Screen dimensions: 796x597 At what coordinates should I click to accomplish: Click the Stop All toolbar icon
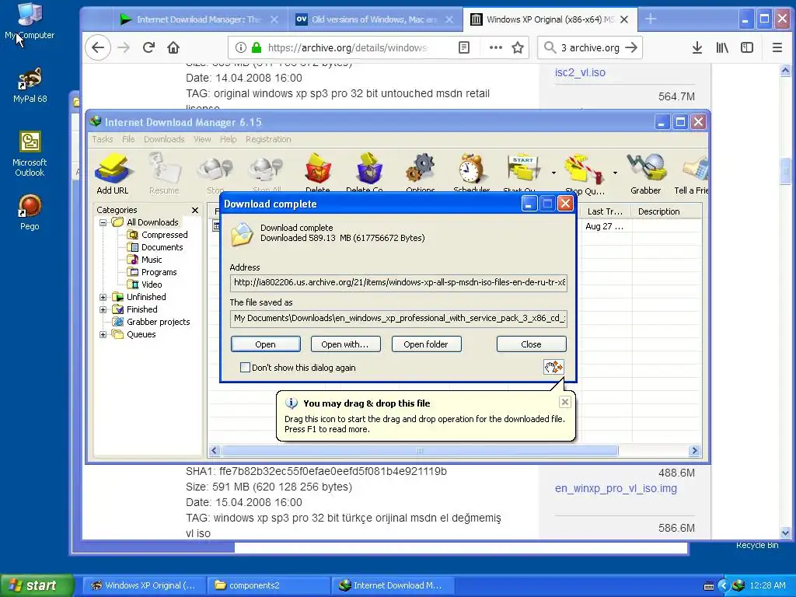coord(267,173)
